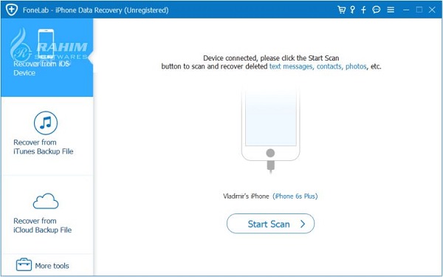Click the shopping cart purchase icon
This screenshot has width=443, height=277.
342,10
